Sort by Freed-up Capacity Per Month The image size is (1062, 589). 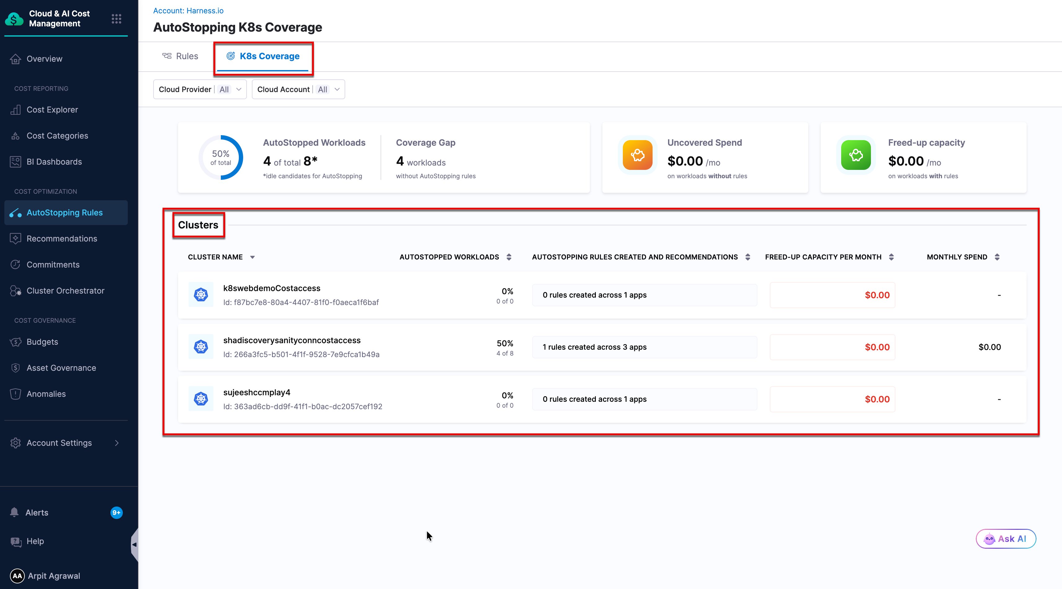click(891, 257)
